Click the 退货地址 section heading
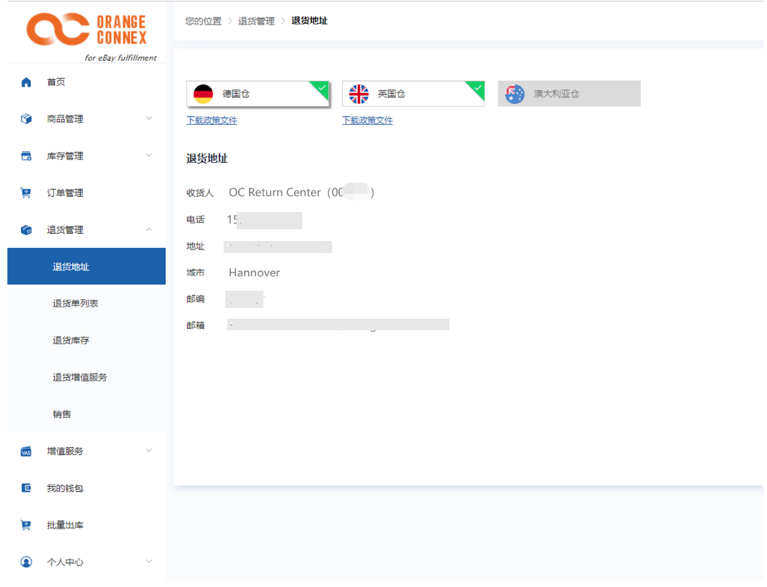 (207, 159)
